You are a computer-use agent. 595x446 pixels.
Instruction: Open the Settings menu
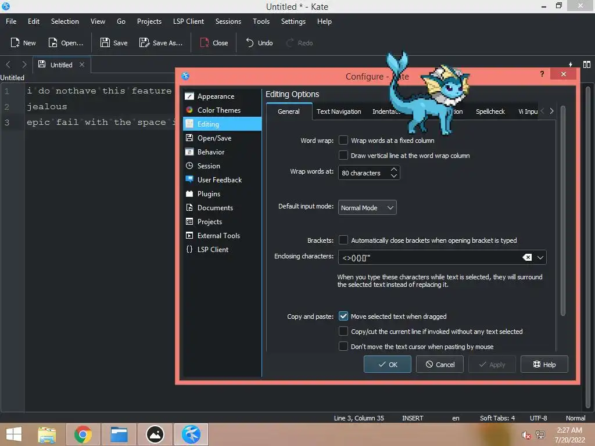(293, 21)
